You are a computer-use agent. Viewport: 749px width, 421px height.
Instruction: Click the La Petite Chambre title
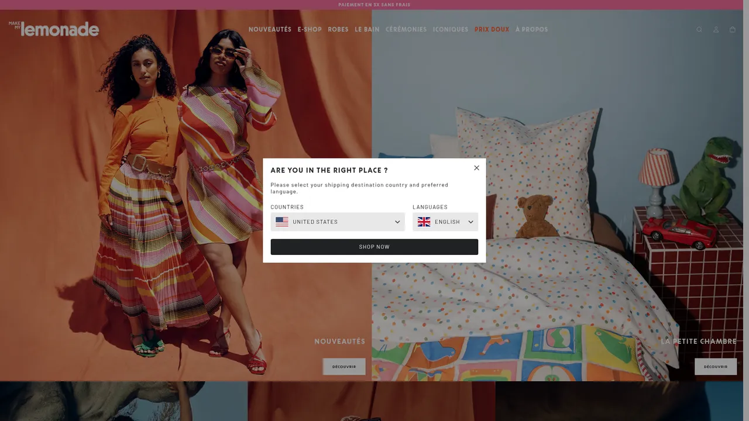coord(699,341)
